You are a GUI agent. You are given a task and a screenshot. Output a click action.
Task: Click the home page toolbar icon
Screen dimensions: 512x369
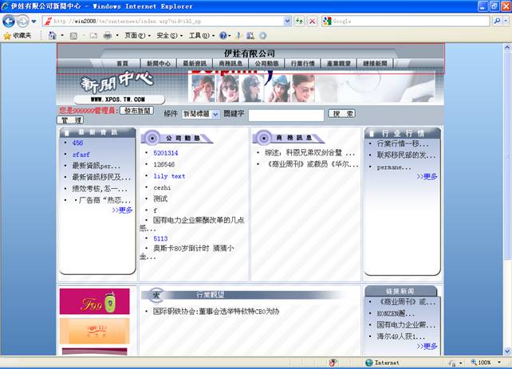[x=53, y=36]
